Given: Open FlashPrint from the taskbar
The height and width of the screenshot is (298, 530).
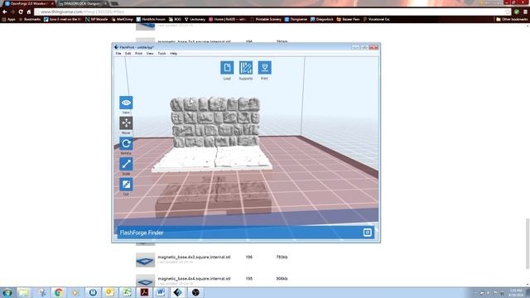Looking at the screenshot, I should click(178, 292).
